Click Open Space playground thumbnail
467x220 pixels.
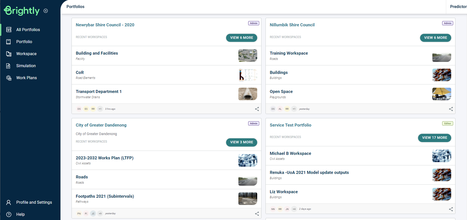(442, 94)
